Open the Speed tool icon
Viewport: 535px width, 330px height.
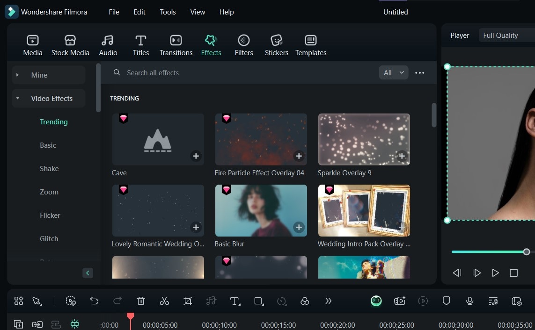click(281, 301)
